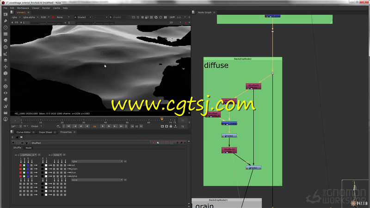370x208 pixels.
Task: Click the lock icon in timeline controls
Action: tap(171, 126)
